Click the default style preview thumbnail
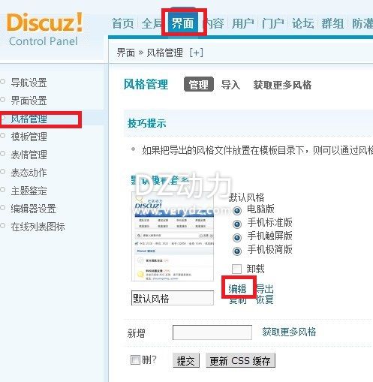This screenshot has height=382, width=373. coord(173,236)
